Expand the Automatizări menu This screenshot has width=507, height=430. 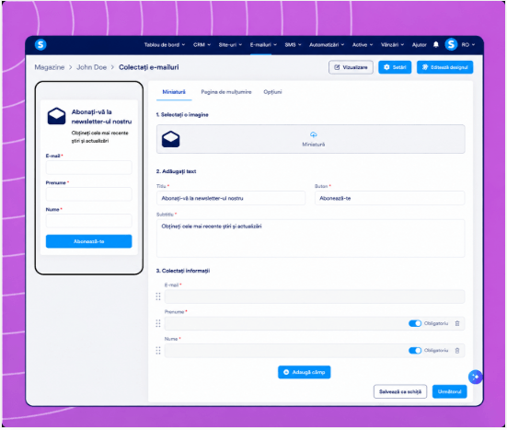point(327,44)
